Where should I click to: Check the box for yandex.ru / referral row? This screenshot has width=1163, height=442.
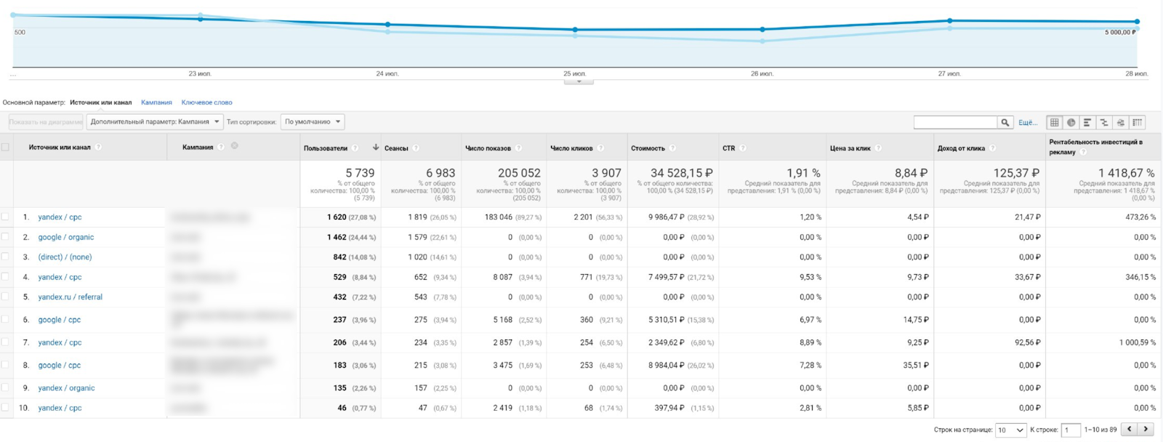[x=6, y=297]
